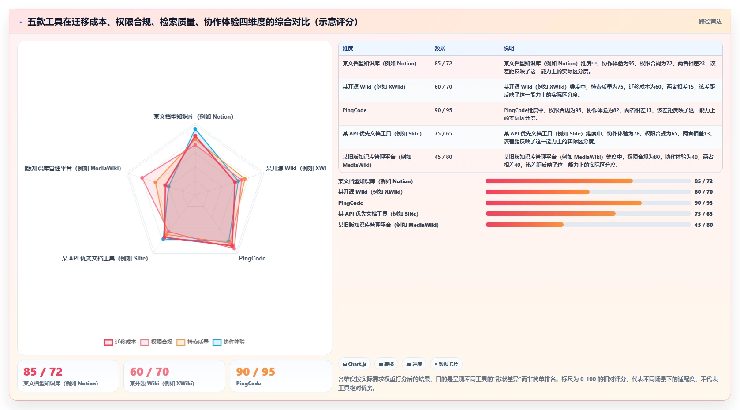Select the Chart.js tag chip

(x=355, y=364)
